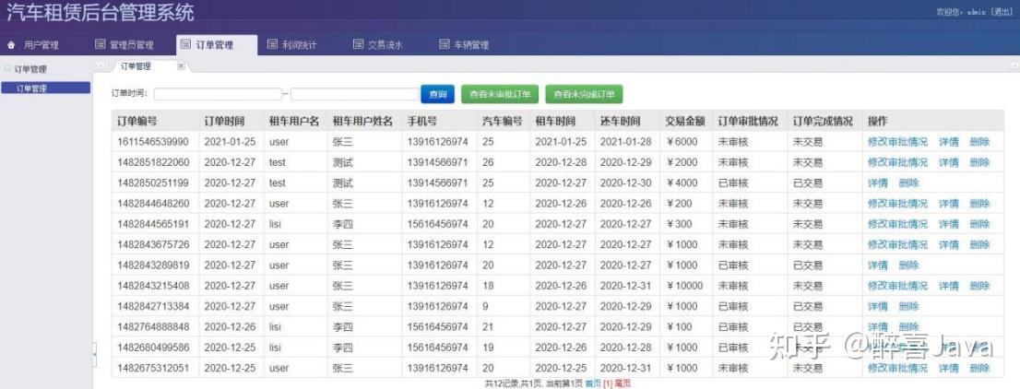Switch to the 车辆管理 tab

pos(471,45)
